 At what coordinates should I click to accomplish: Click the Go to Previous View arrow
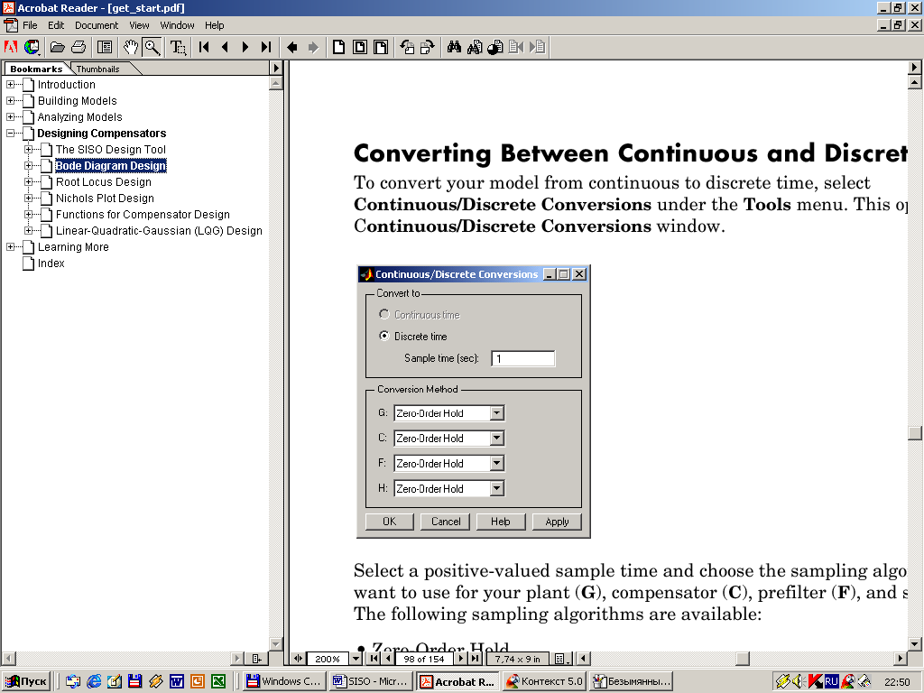click(291, 47)
